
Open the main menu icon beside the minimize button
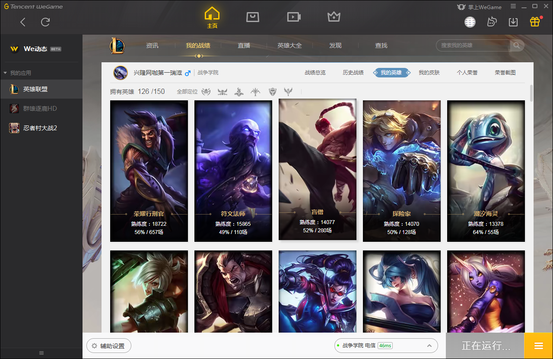point(513,6)
